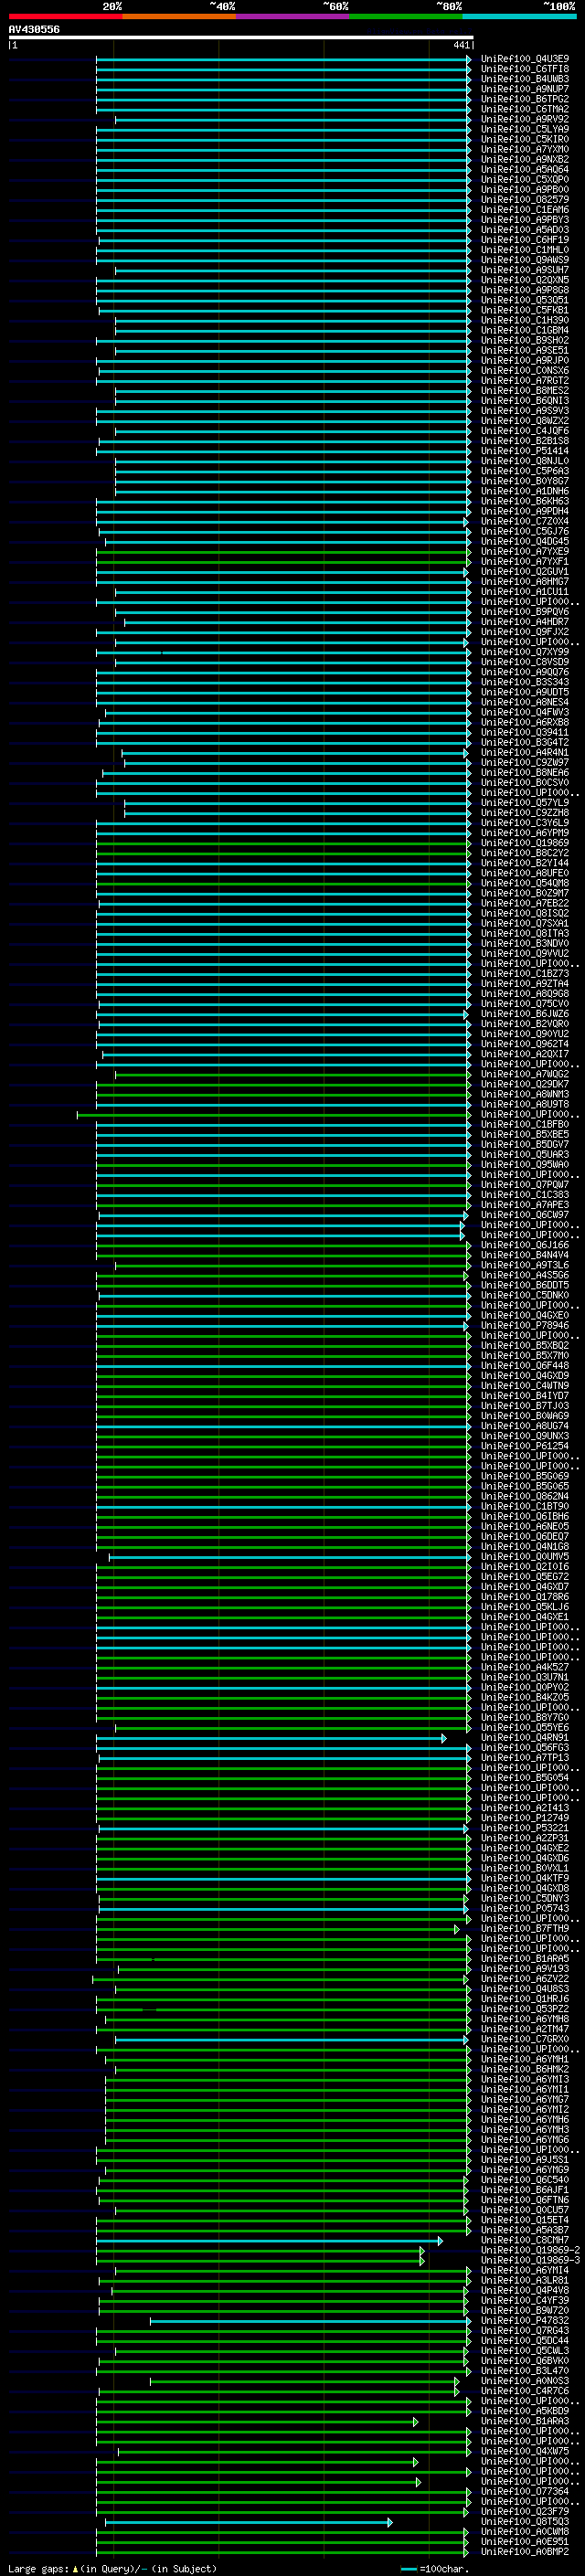Open hit UniRef100_Q15ET4

click(525, 2220)
